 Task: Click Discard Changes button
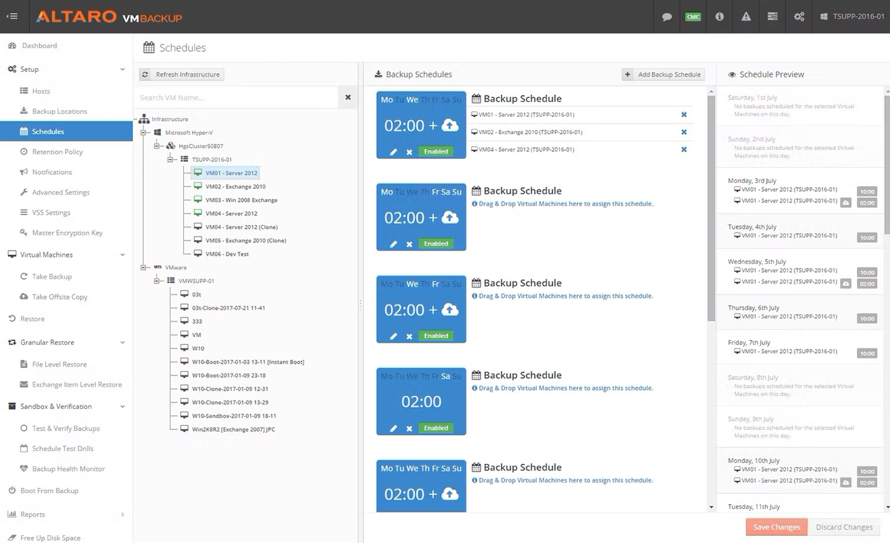[844, 527]
